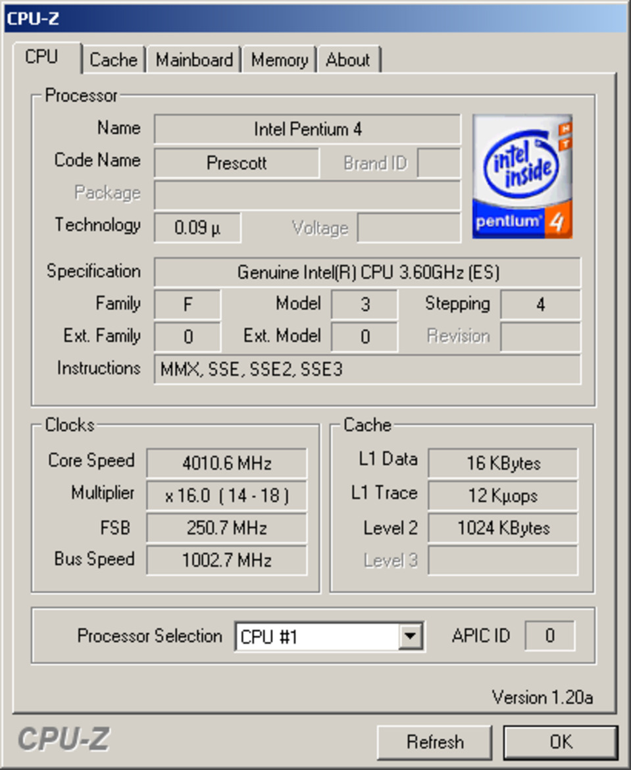
Task: Switch to the Cache tab
Action: pos(113,60)
